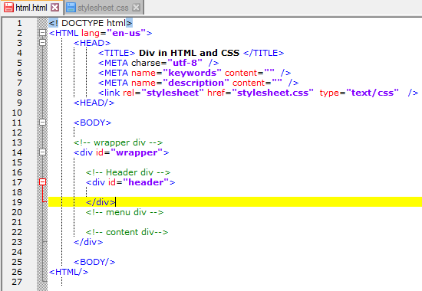The width and height of the screenshot is (422, 291).
Task: Close the stylesheet.css tab
Action: (136, 7)
